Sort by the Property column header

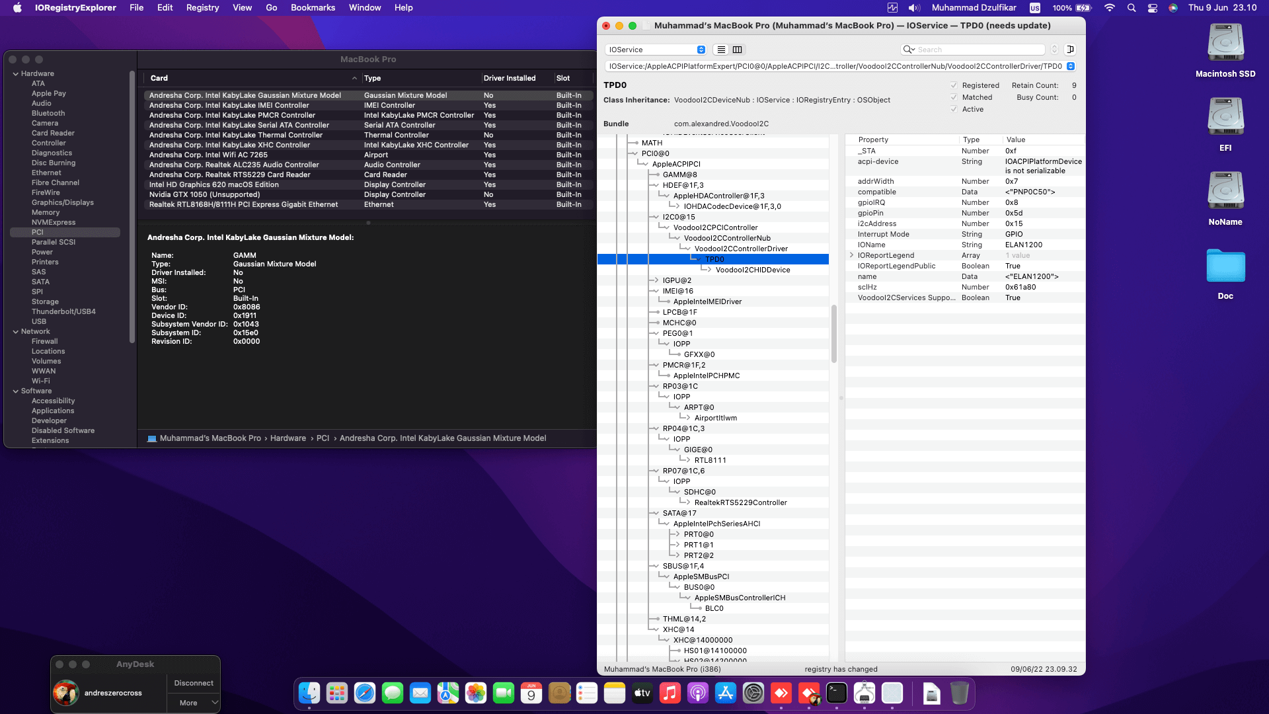tap(902, 139)
